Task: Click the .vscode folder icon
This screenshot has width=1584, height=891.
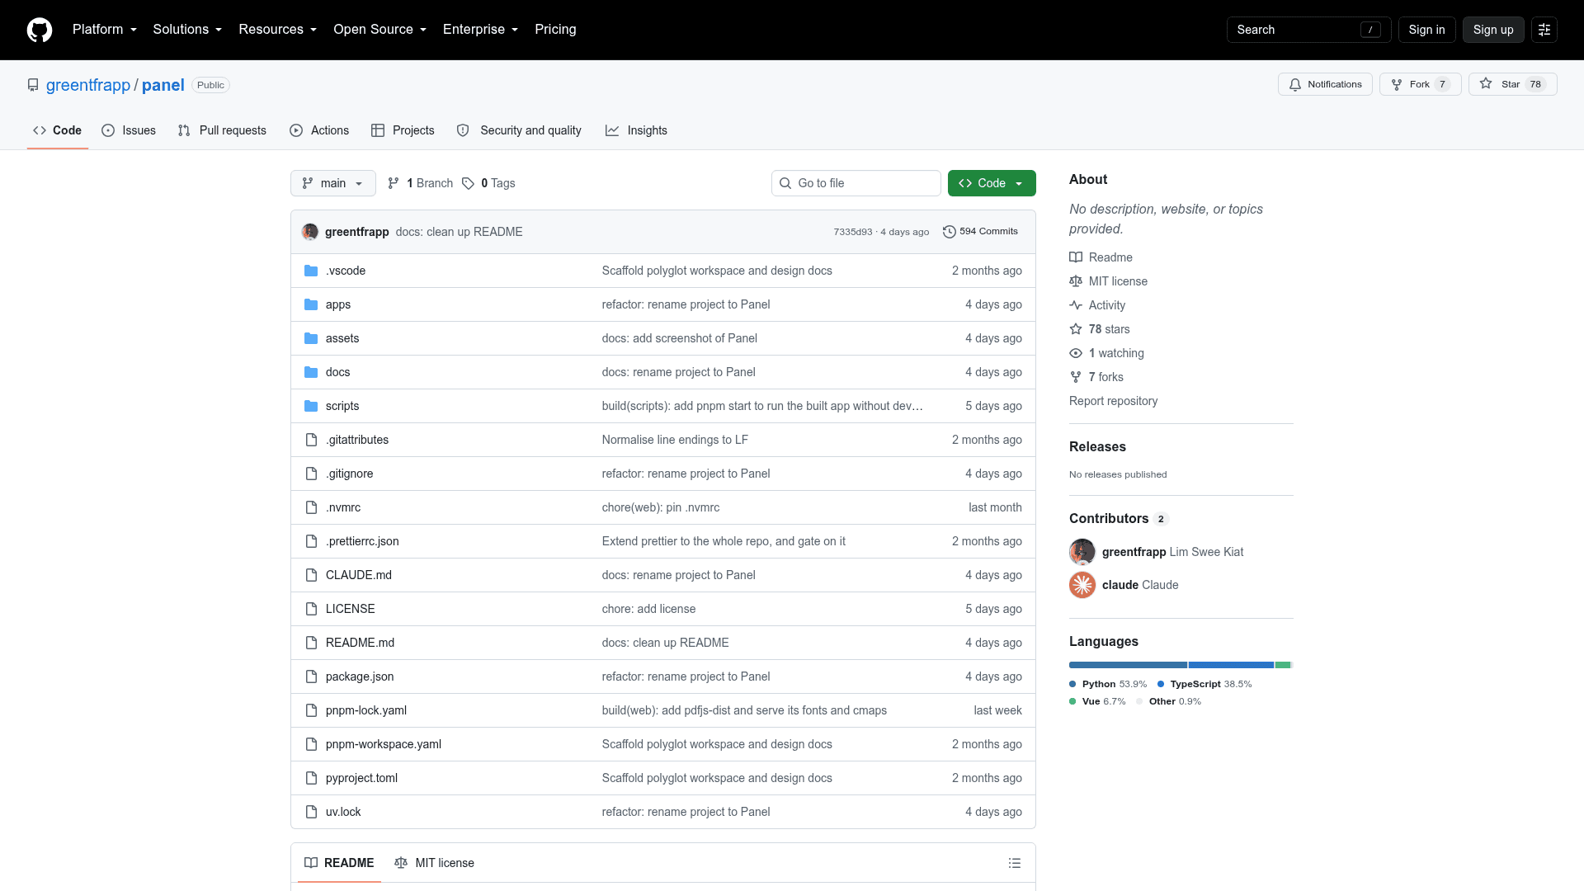Action: 311,271
